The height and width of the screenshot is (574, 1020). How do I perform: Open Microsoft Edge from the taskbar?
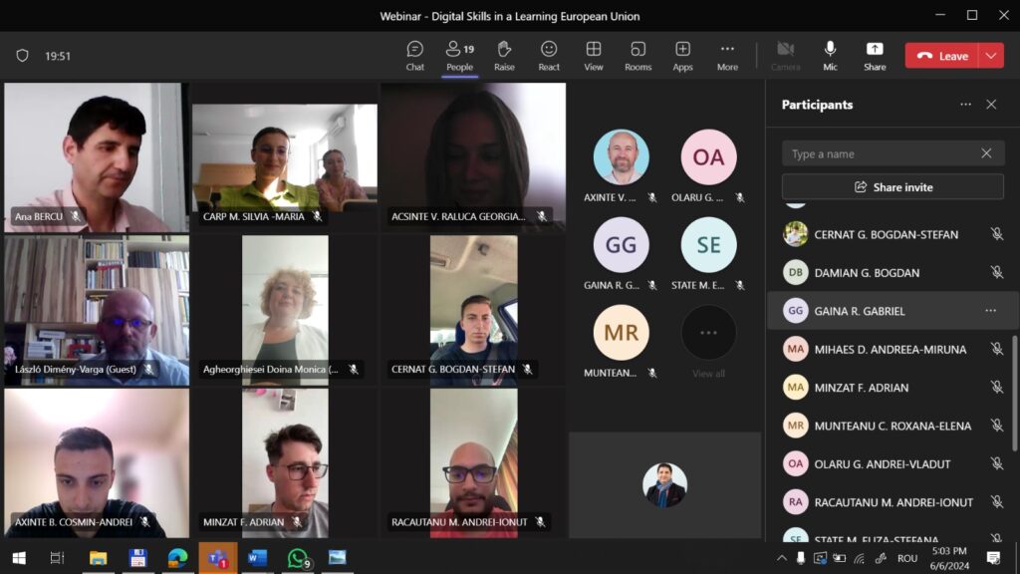pos(177,558)
